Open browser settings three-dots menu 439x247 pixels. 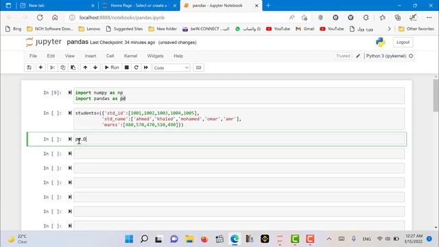click(429, 17)
